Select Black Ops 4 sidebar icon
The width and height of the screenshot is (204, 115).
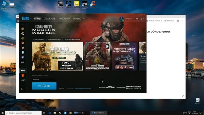[x=23, y=75]
